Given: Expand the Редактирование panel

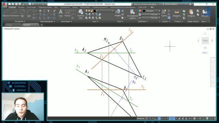Looking at the screenshot, I should [x=48, y=22].
